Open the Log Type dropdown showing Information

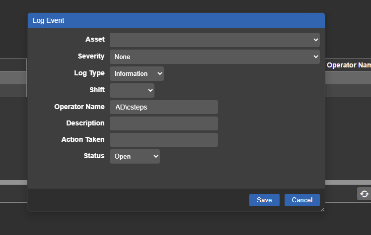137,73
